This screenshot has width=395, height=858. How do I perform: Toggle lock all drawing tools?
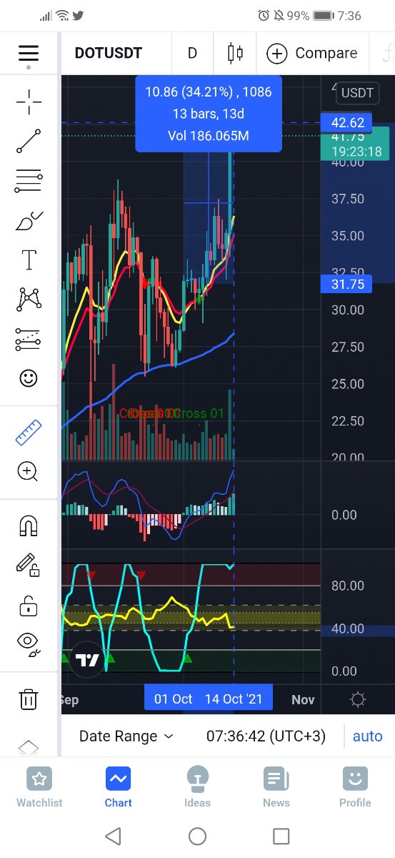tap(29, 605)
